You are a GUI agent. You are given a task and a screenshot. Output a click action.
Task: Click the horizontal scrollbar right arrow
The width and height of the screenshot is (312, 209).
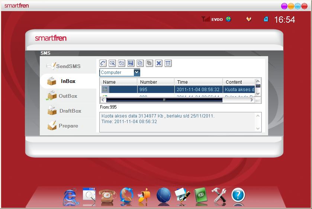click(x=252, y=100)
